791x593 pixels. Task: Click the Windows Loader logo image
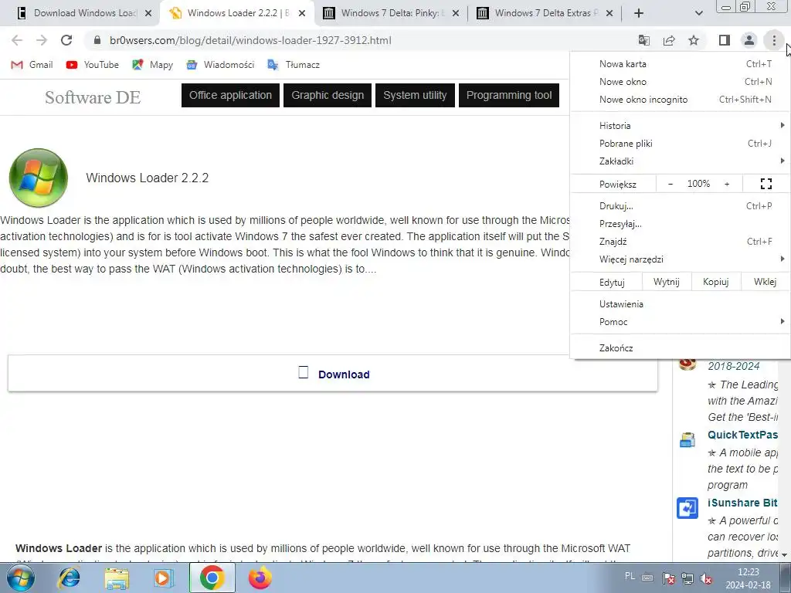coord(39,178)
